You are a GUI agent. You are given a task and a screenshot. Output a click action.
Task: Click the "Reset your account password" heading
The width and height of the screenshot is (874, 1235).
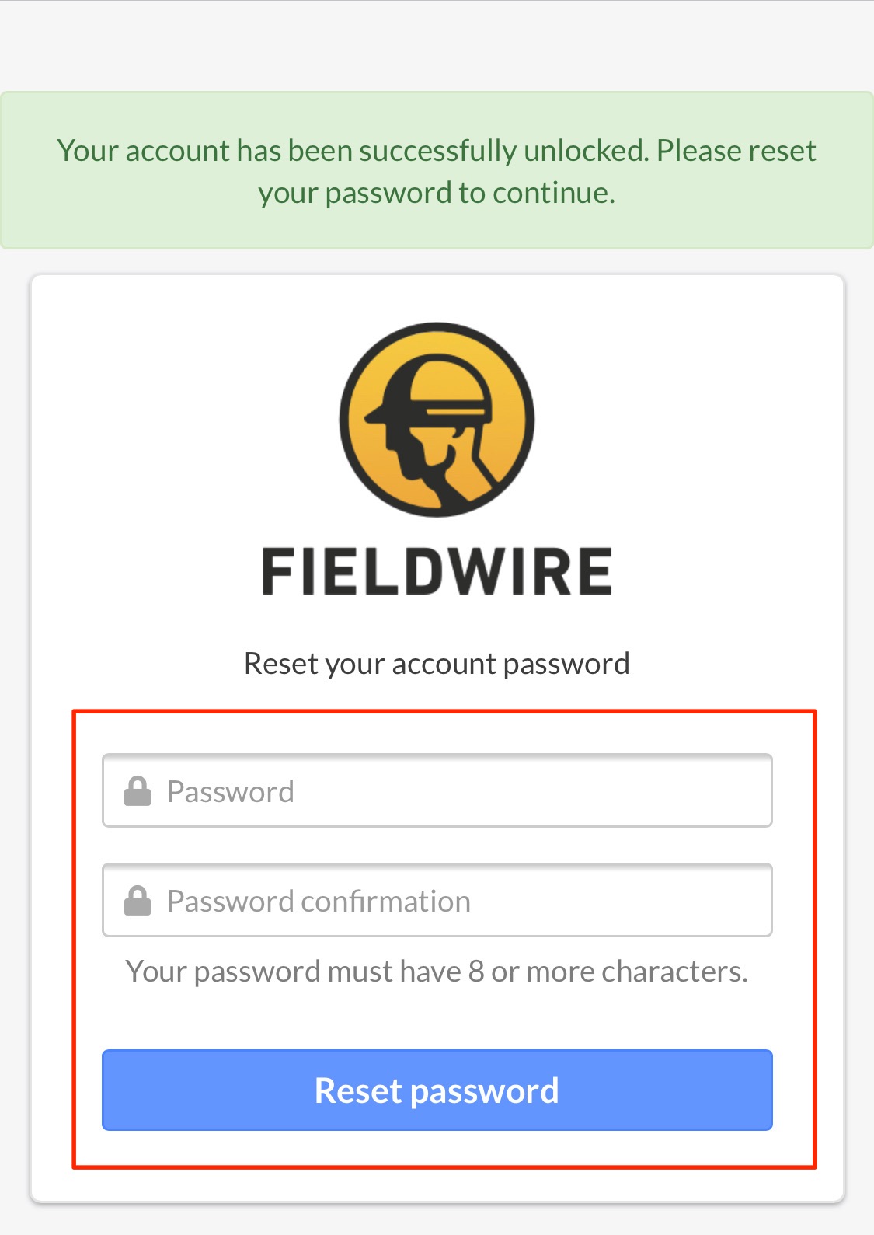pyautogui.click(x=437, y=664)
